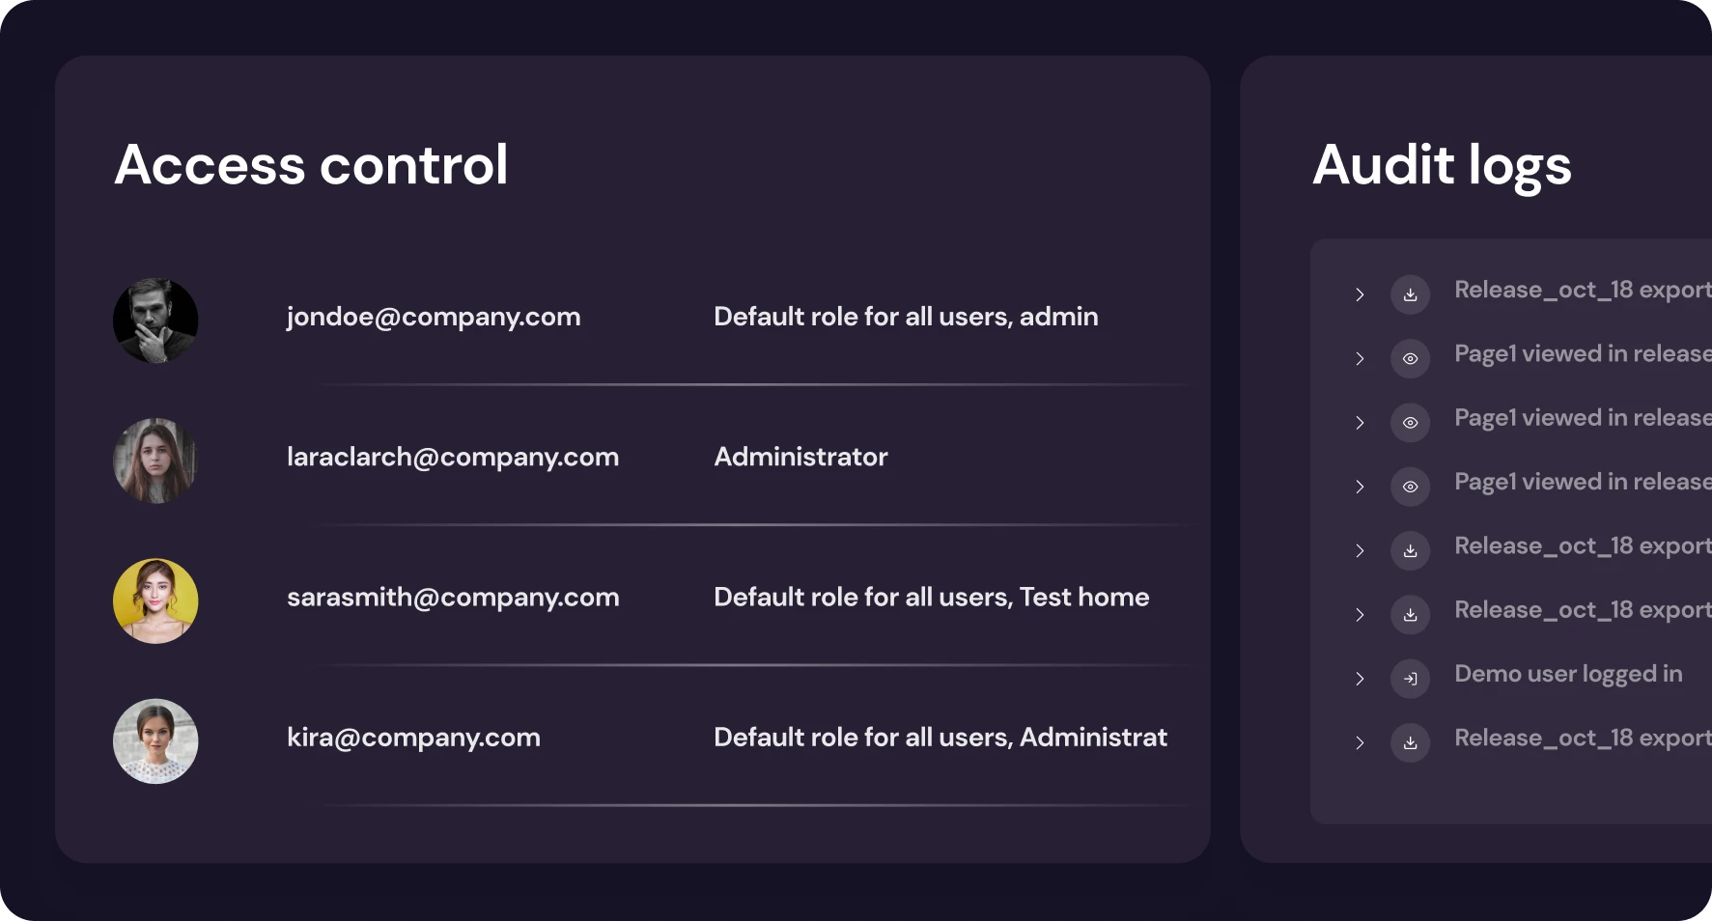Click the download icon on the first Release_oct_18 export entry
1712x921 pixels.
[x=1410, y=294]
